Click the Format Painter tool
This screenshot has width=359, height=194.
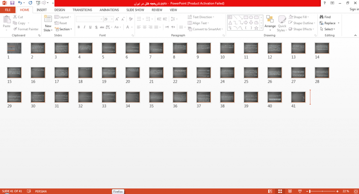(x=26, y=29)
